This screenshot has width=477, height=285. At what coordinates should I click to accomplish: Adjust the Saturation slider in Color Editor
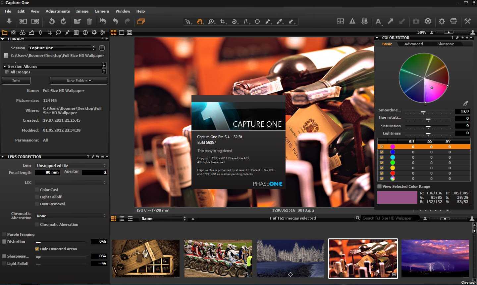pyautogui.click(x=428, y=126)
